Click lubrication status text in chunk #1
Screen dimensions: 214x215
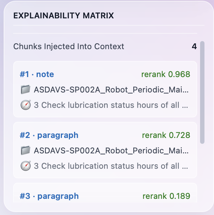click(x=111, y=105)
